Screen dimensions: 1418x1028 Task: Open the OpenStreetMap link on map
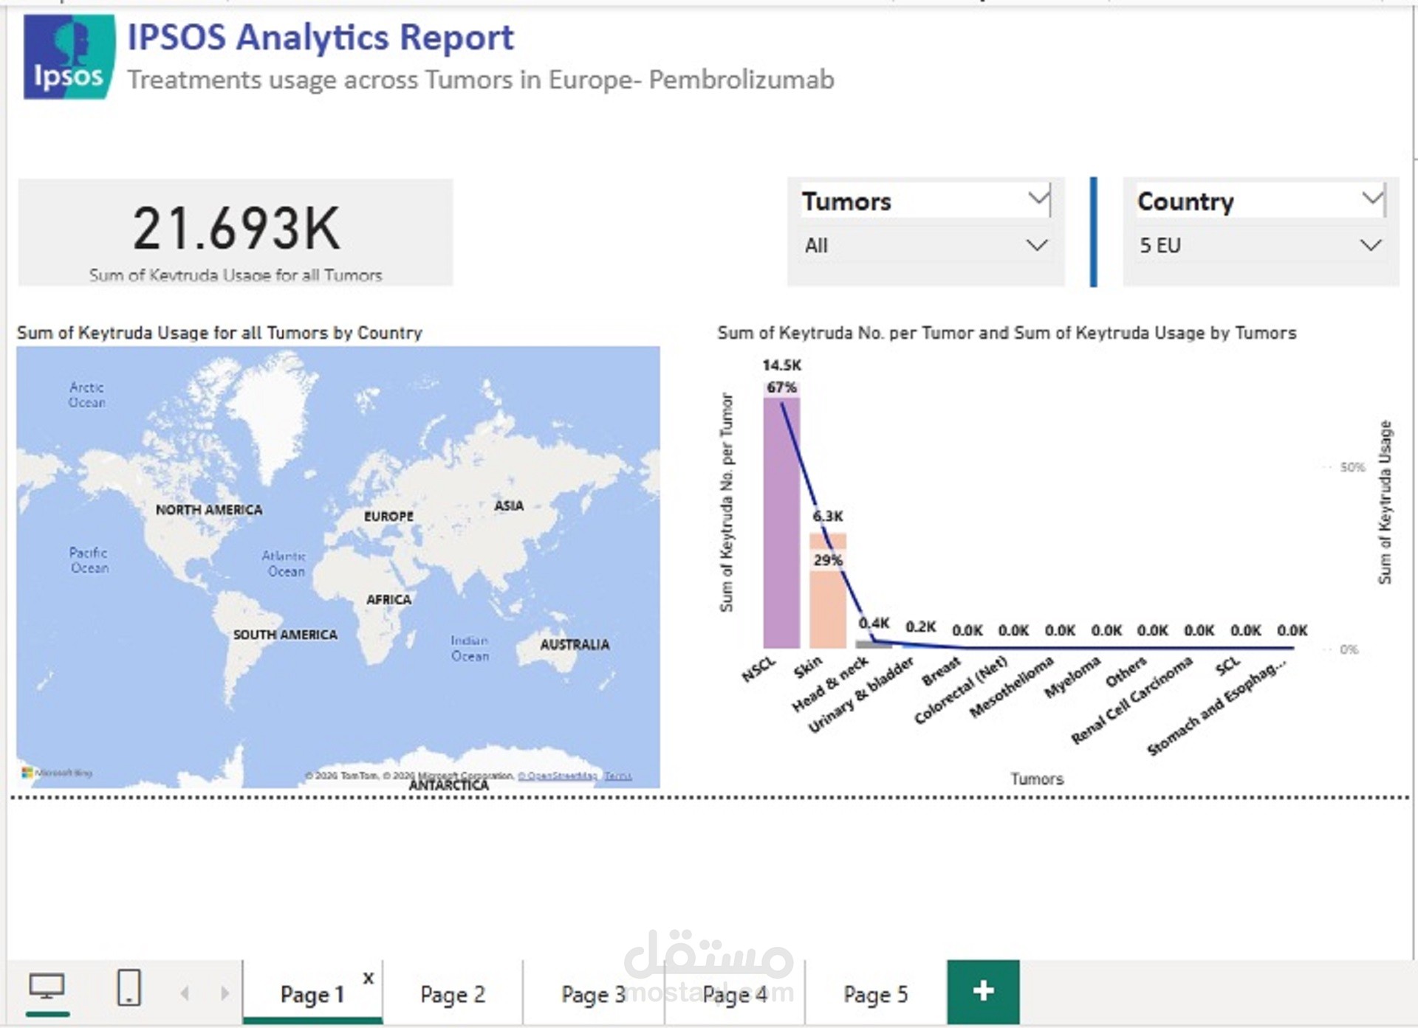(558, 776)
